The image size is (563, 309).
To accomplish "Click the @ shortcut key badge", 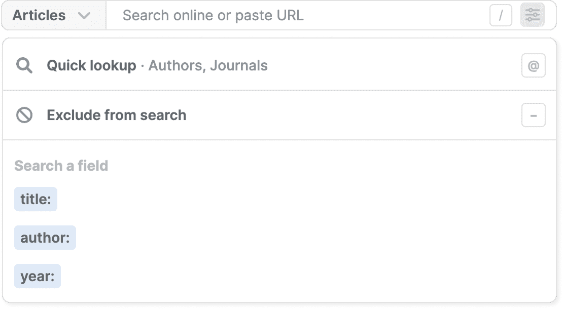I will [x=533, y=66].
